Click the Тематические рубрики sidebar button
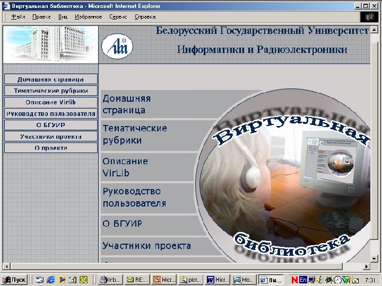The width and height of the screenshot is (382, 286). click(x=51, y=91)
